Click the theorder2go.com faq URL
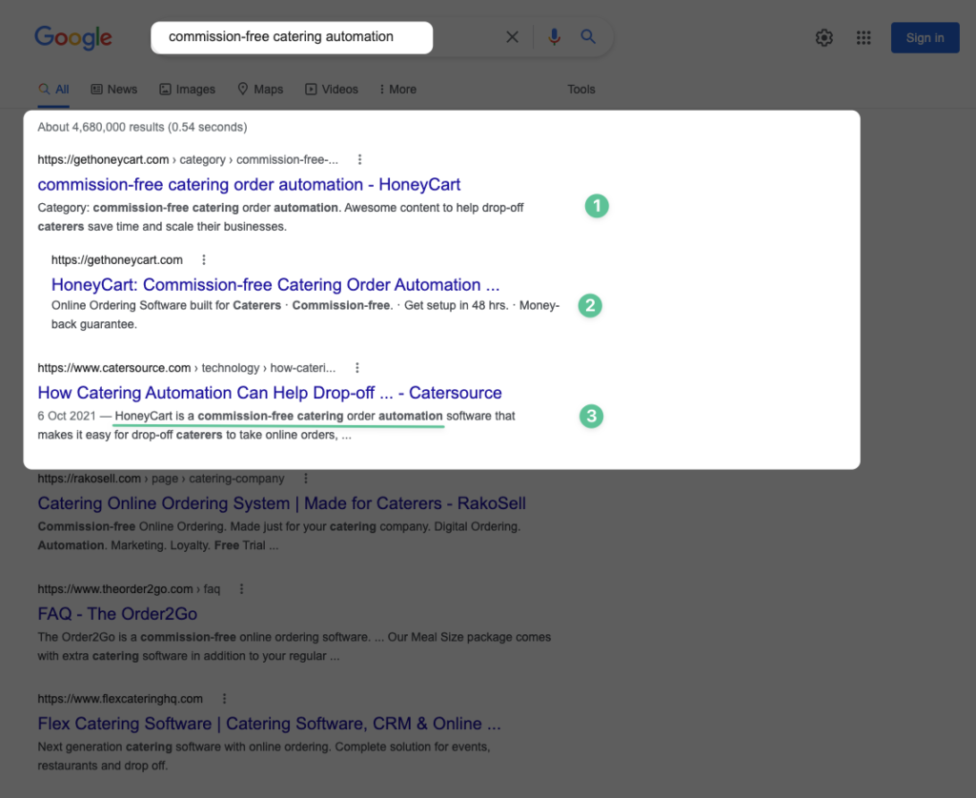Viewport: 976px width, 798px height. point(129,589)
